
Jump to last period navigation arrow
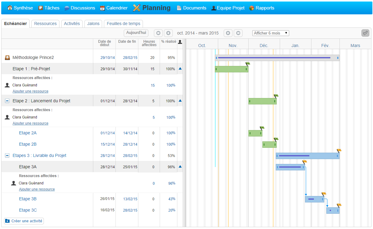point(238,33)
